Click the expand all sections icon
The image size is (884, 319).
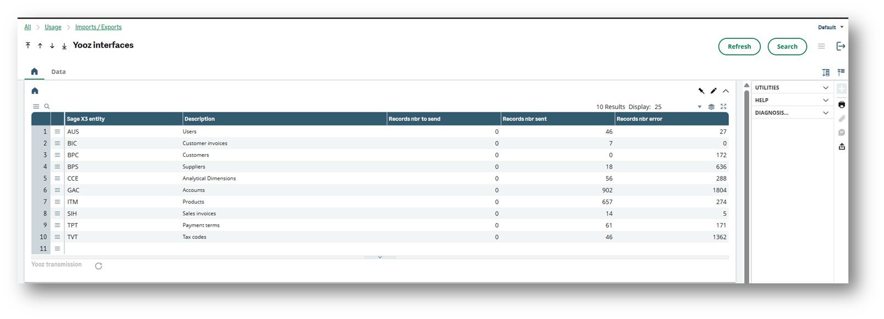826,72
